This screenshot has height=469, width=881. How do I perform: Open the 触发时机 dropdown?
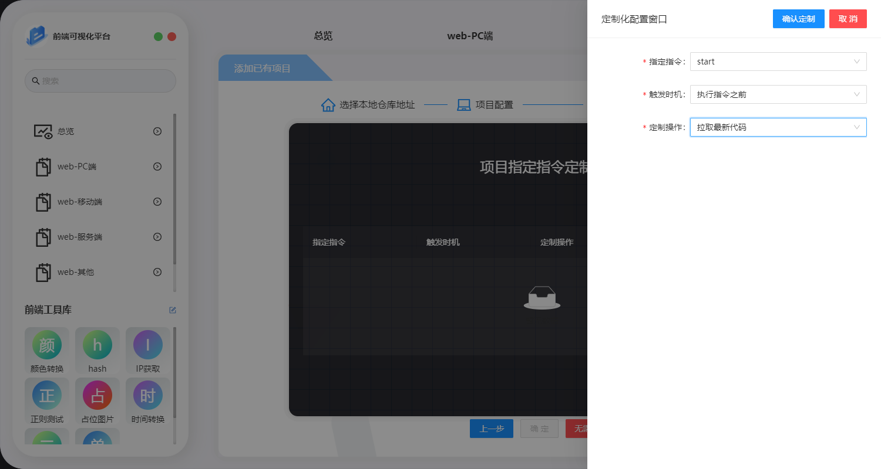778,94
